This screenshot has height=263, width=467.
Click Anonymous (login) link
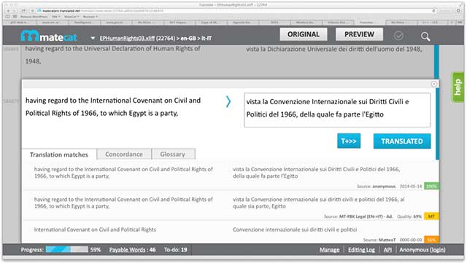pyautogui.click(x=422, y=250)
